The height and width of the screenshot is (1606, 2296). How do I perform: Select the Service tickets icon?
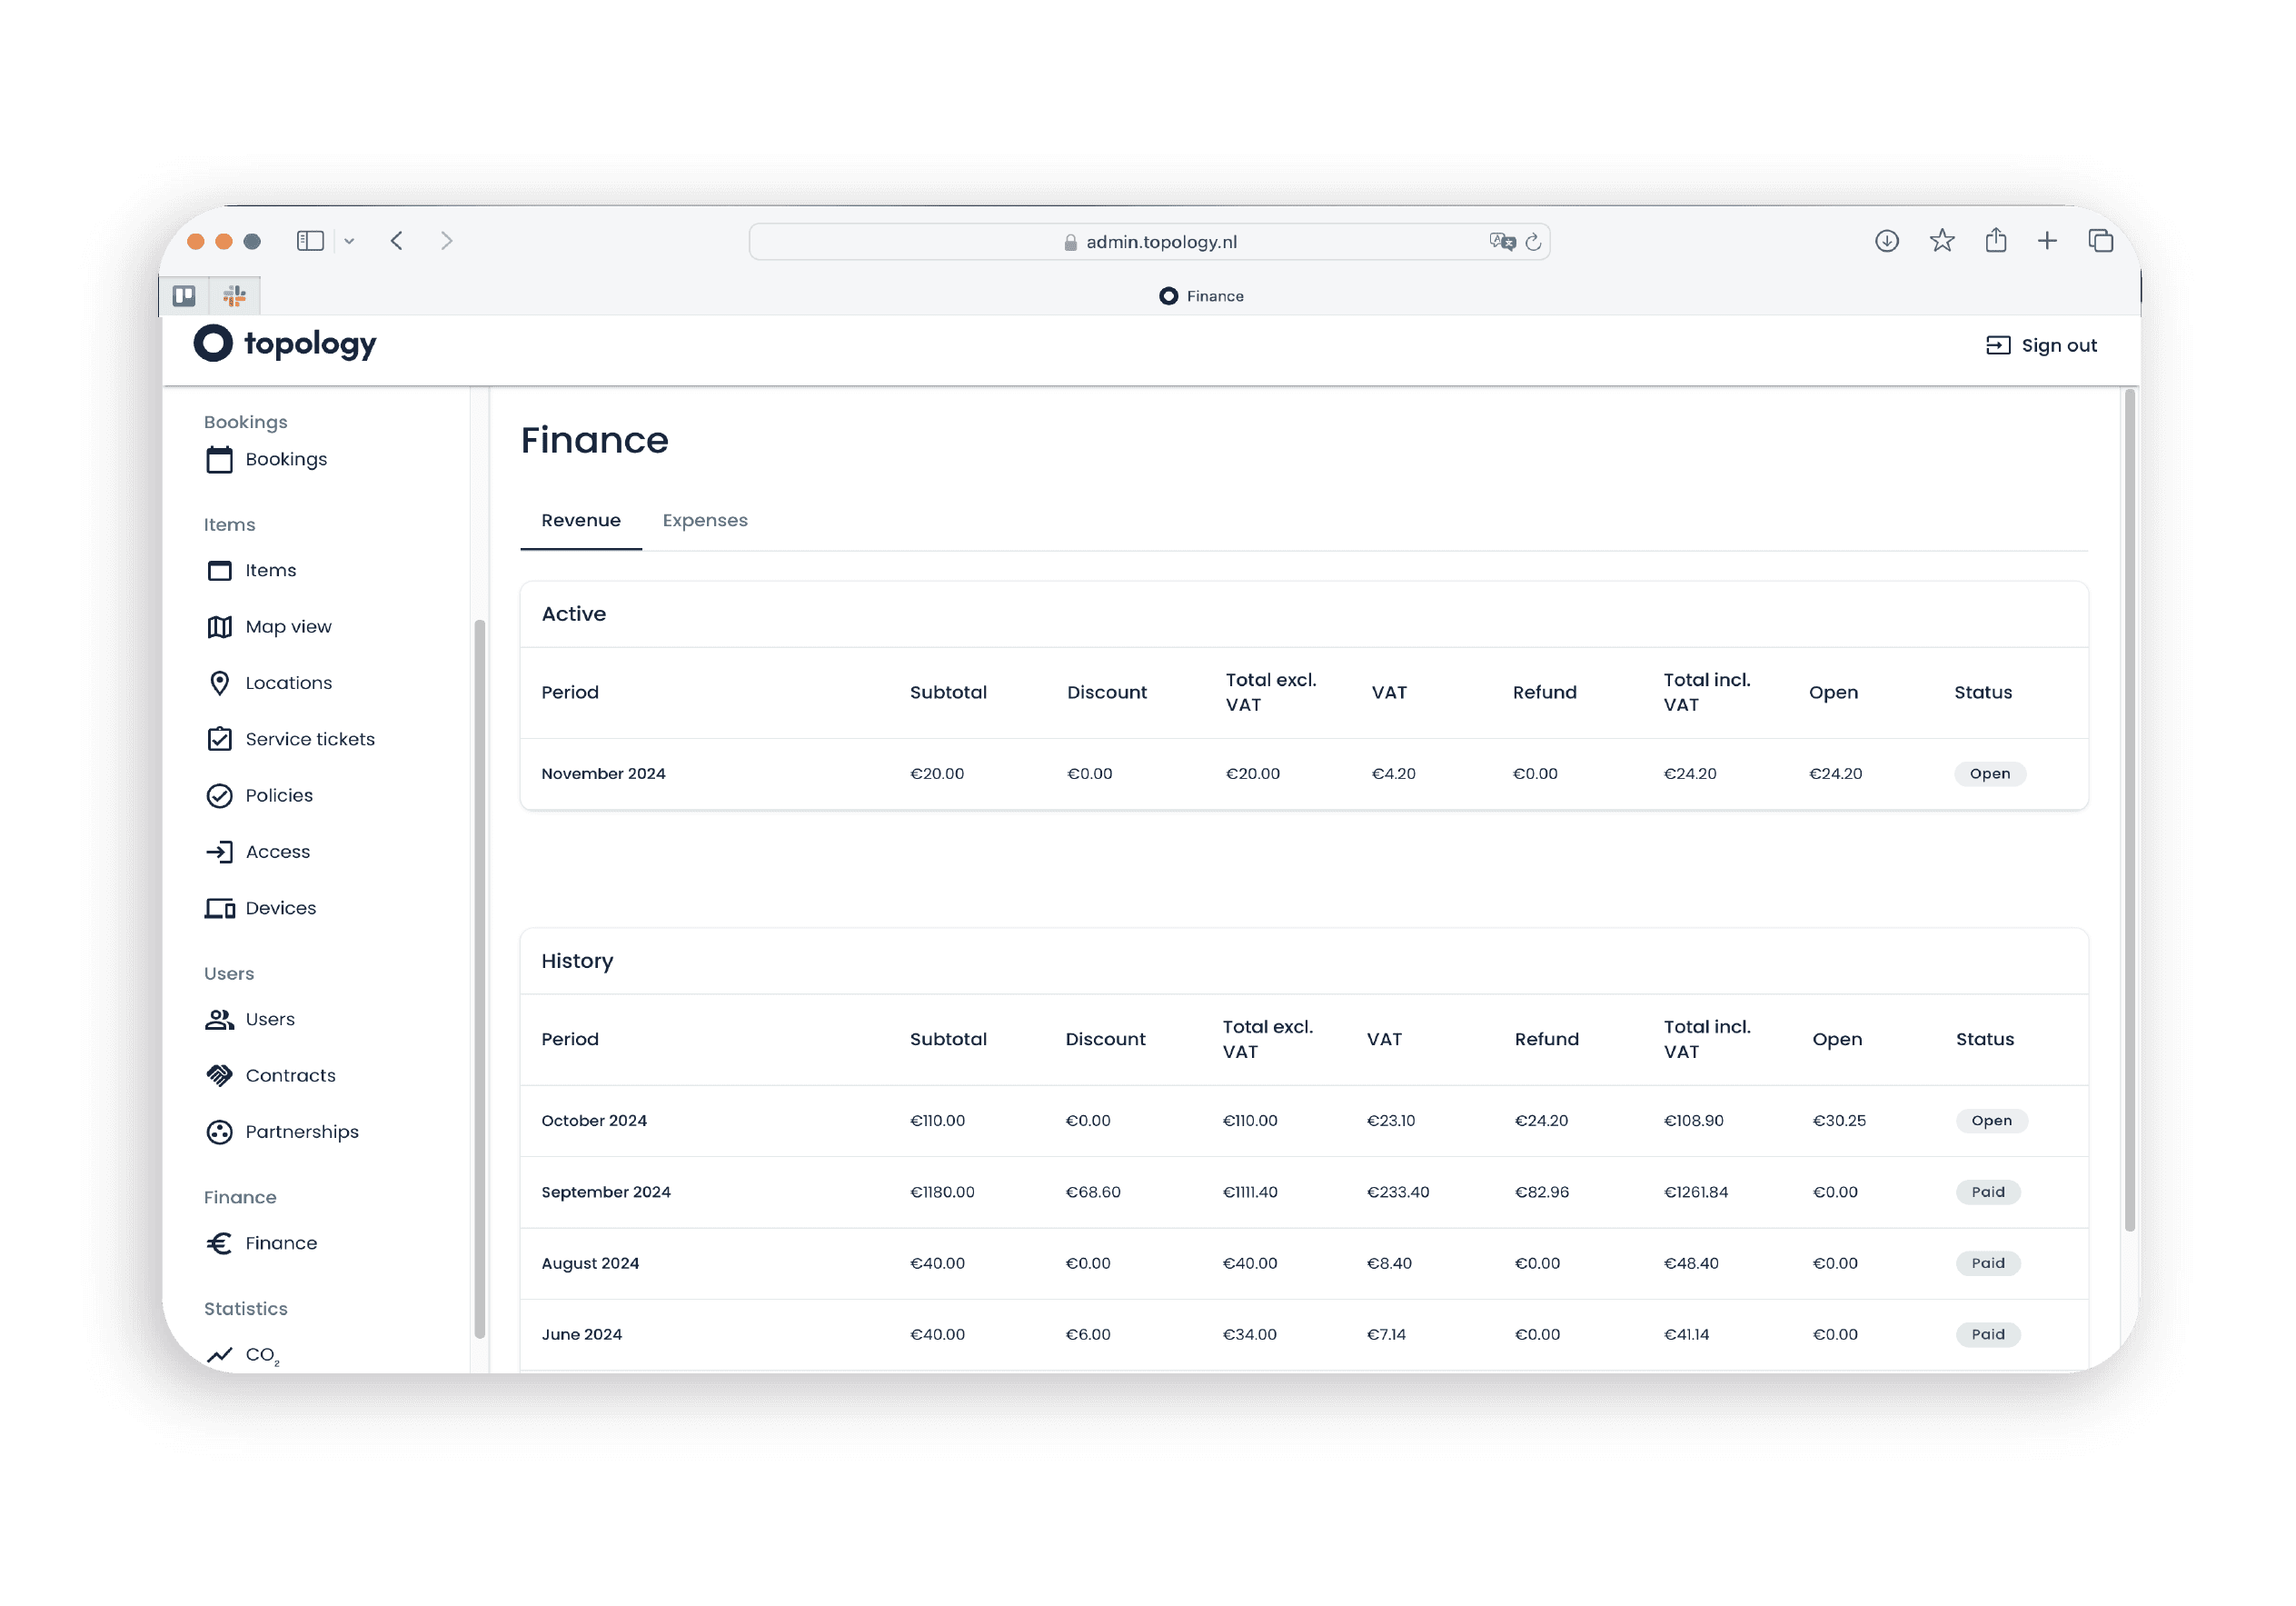click(219, 740)
